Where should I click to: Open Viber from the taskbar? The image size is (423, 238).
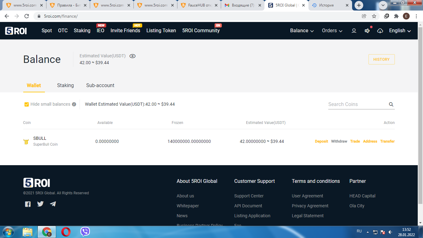click(x=85, y=232)
